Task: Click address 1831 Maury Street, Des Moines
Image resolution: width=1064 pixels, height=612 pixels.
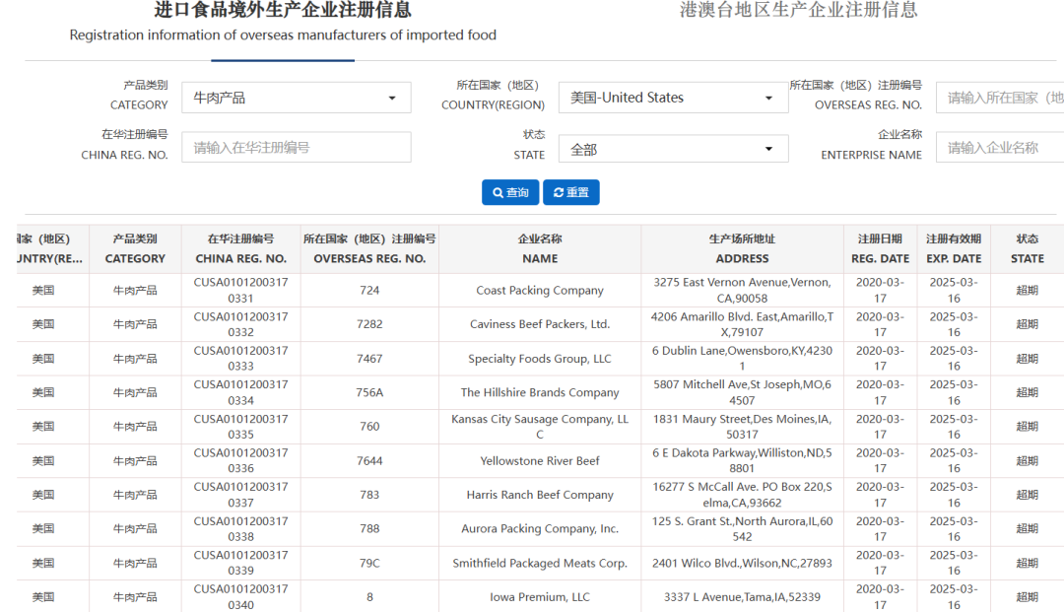Action: [x=743, y=427]
